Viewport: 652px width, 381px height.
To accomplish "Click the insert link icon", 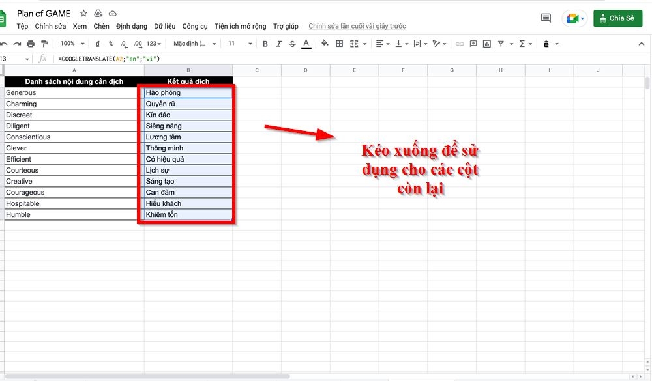I will click(460, 44).
